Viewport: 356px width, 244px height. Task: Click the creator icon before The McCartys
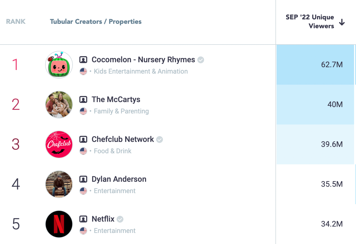coord(83,100)
